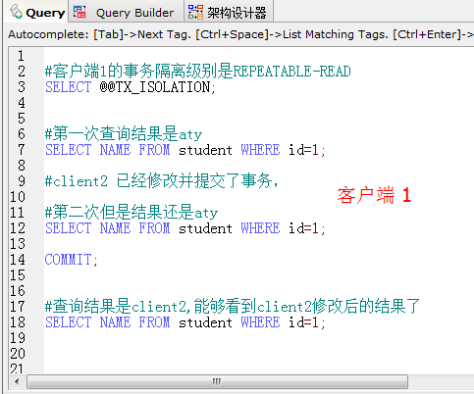Click the SELECT statement on line 7

(x=184, y=150)
